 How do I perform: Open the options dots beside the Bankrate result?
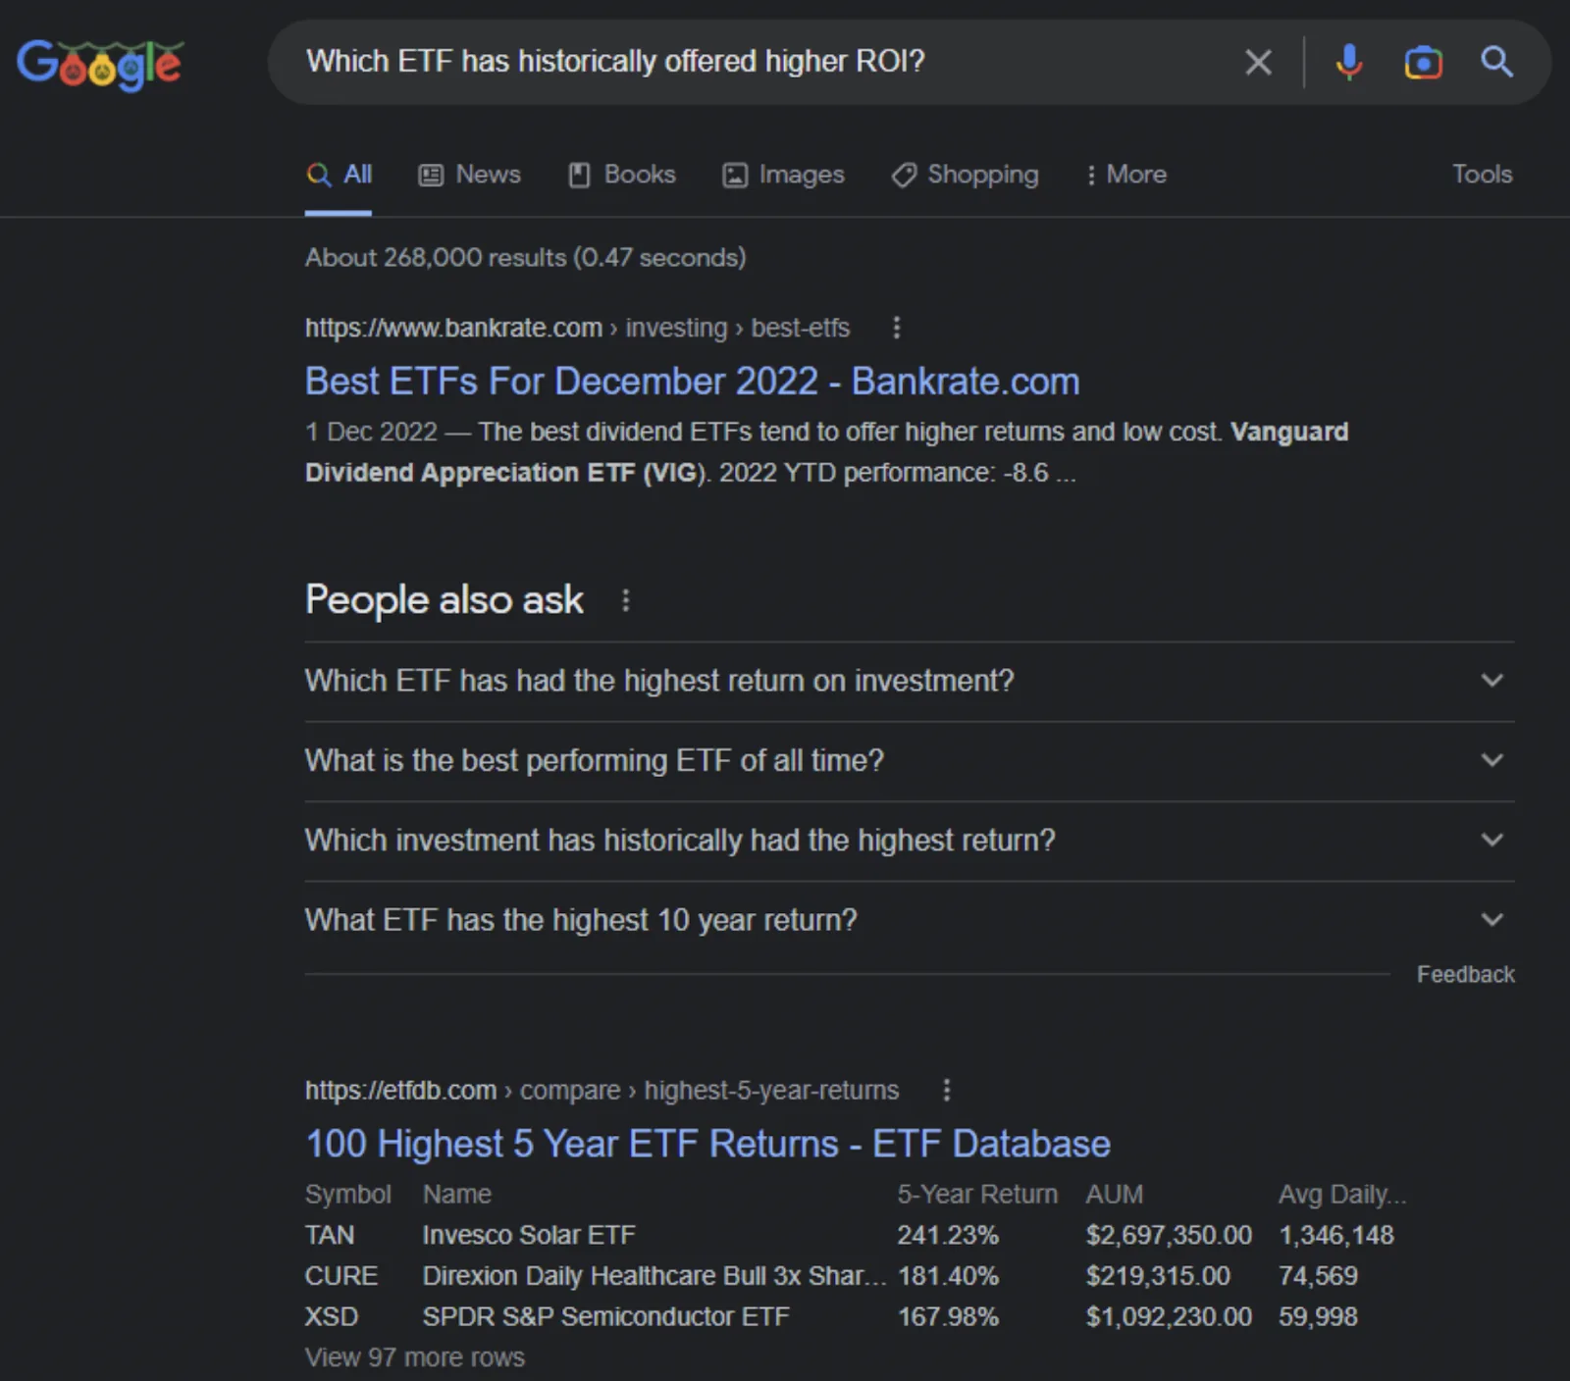pos(896,328)
